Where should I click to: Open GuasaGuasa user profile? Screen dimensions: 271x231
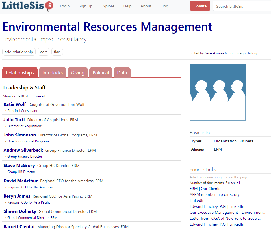point(214,53)
